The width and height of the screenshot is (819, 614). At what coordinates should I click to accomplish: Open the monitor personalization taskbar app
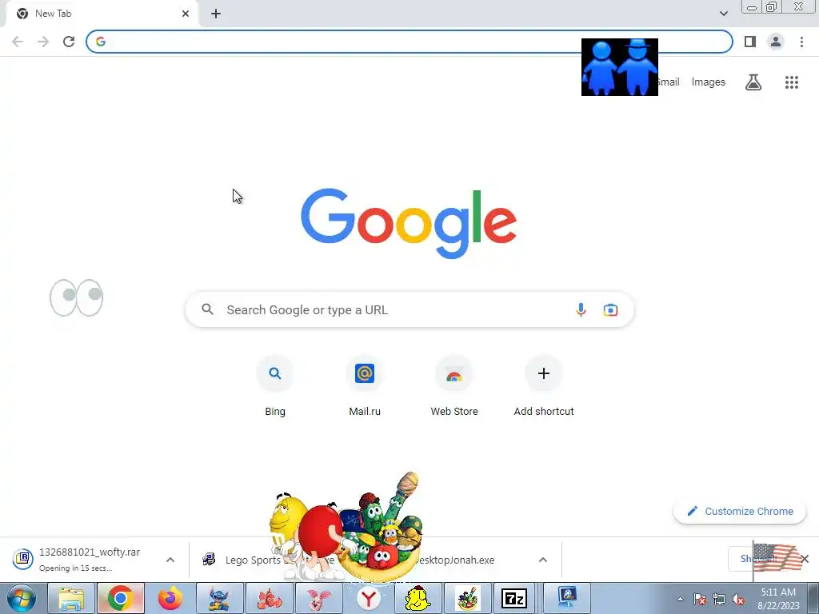567,598
